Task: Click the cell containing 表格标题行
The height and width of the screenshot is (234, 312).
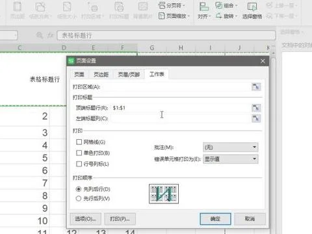Action: [x=45, y=79]
